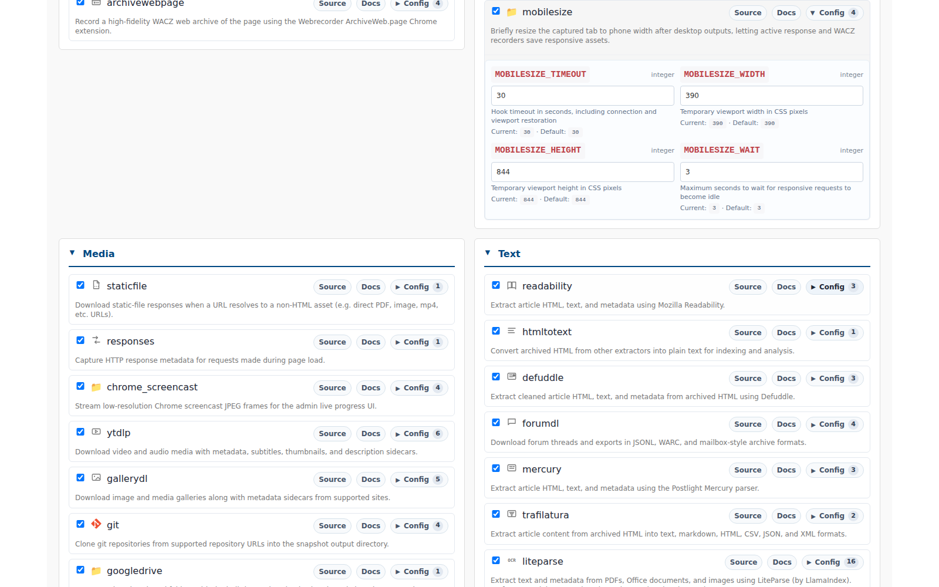The width and height of the screenshot is (939, 587).
Task: Disable the gallerydl checkbox
Action: (80, 478)
